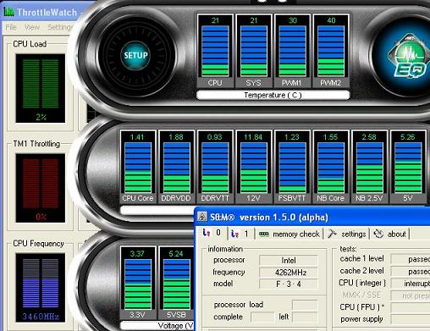Select the PWM1 temperature gauge

[x=292, y=51]
